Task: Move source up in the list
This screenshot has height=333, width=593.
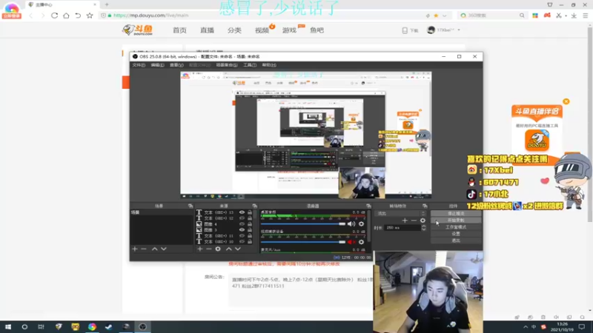Action: (x=228, y=249)
